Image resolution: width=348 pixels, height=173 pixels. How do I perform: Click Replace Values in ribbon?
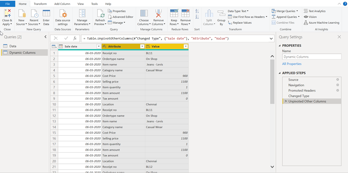[x=240, y=23]
